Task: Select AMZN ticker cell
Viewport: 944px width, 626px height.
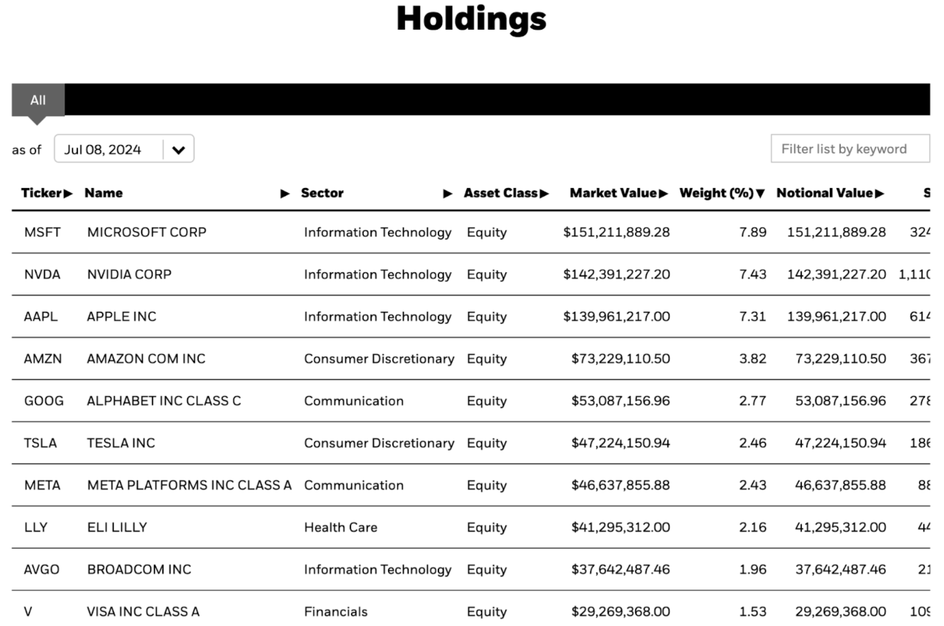Action: (x=43, y=359)
